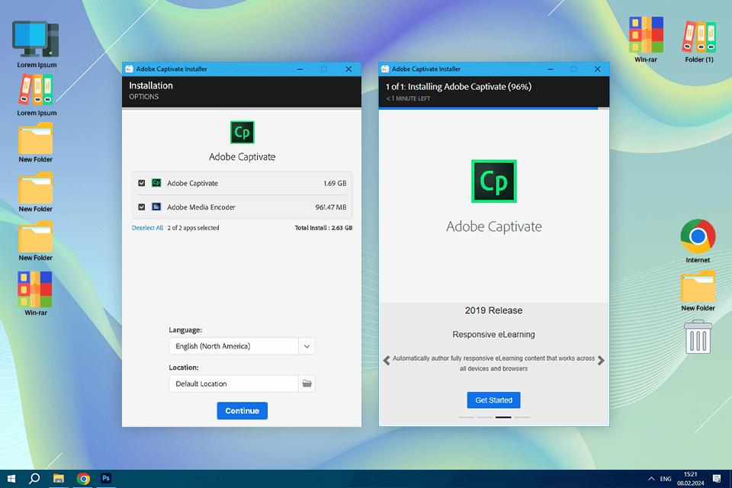
Task: Open File Explorer from the taskbar
Action: [x=59, y=479]
